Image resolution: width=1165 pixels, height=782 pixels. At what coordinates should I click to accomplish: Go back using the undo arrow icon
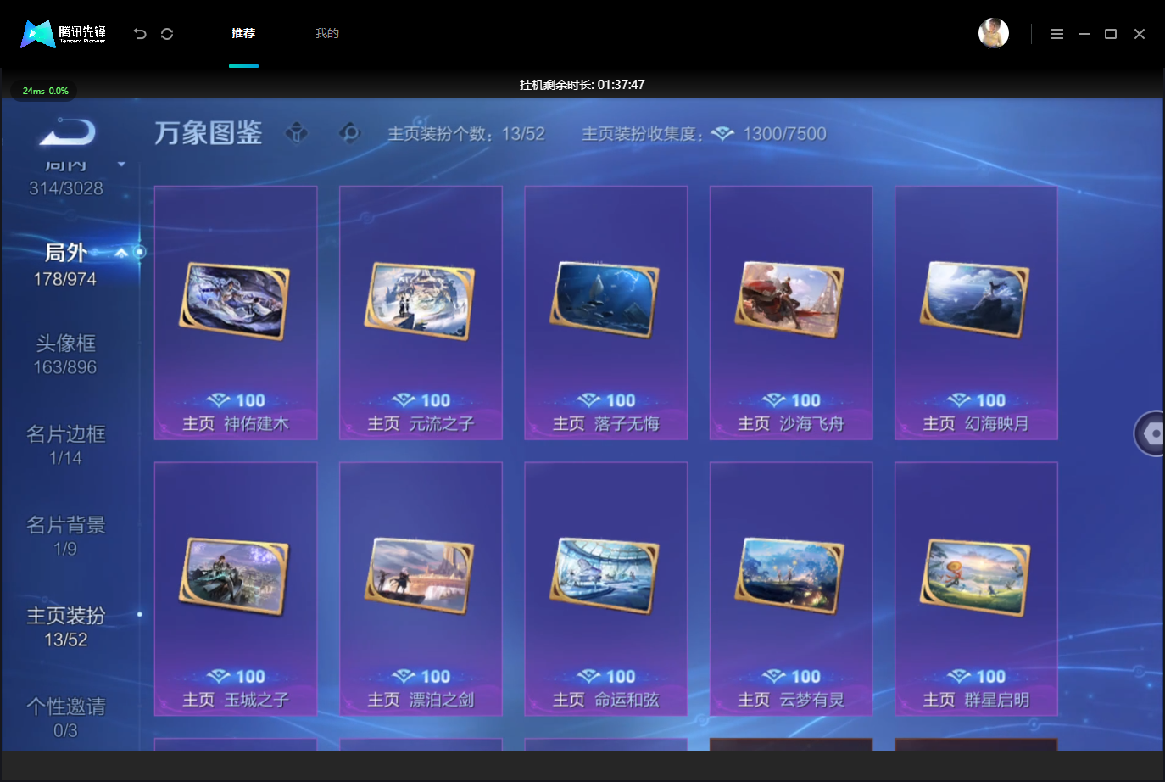(140, 34)
